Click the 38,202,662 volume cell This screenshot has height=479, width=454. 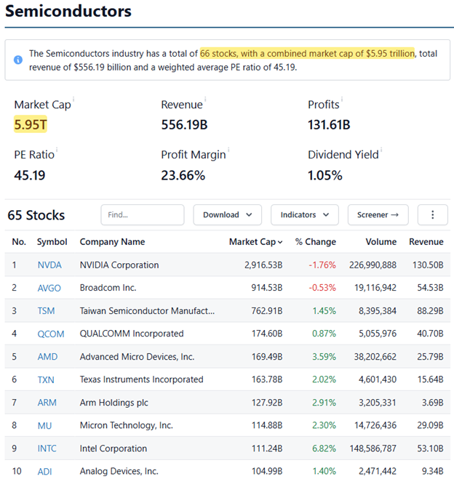[375, 356]
